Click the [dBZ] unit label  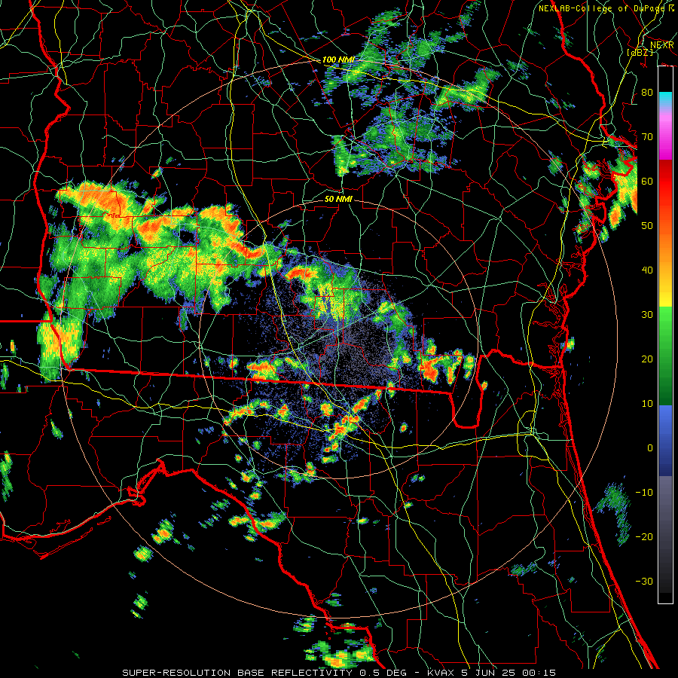click(x=640, y=52)
